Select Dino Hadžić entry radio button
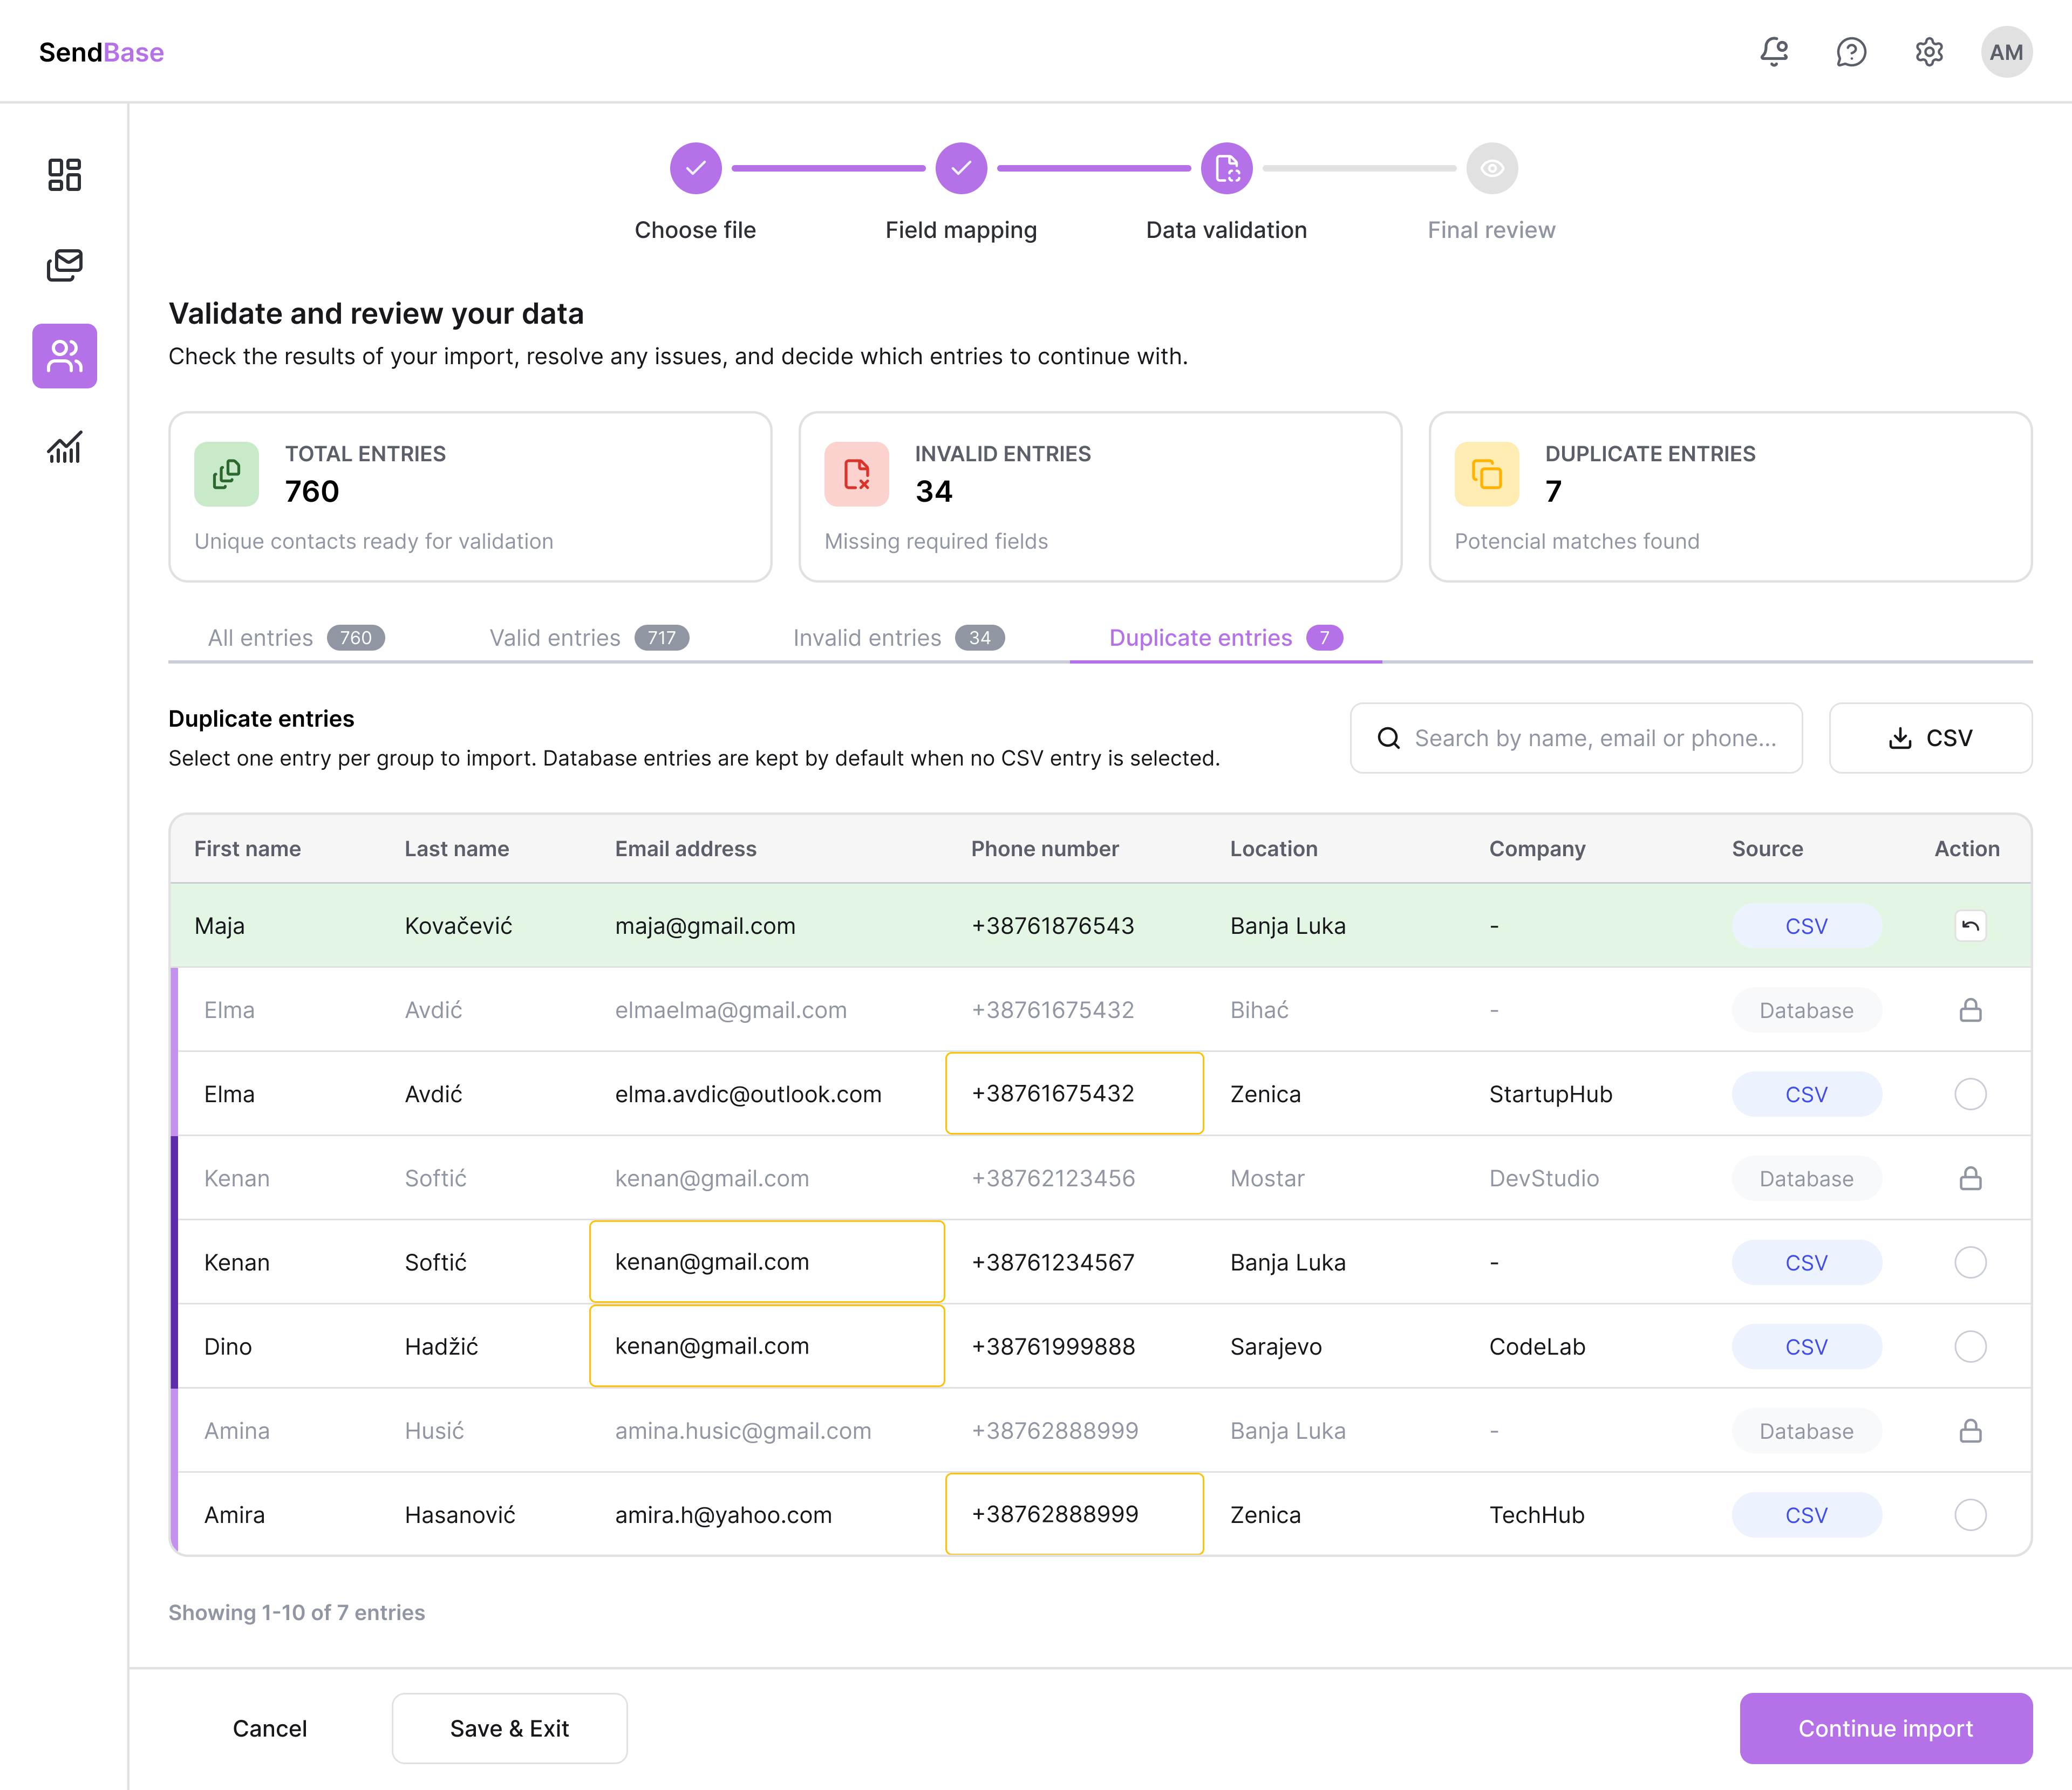This screenshot has height=1790, width=2072. click(x=1970, y=1346)
